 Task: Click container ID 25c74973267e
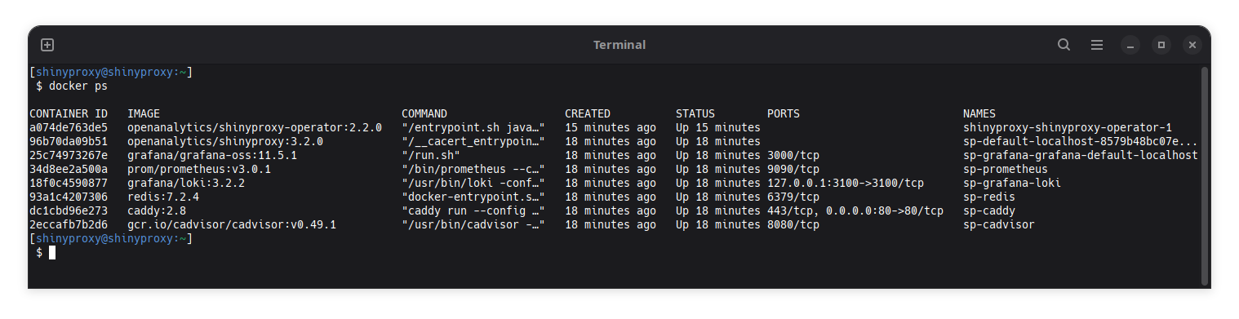69,155
